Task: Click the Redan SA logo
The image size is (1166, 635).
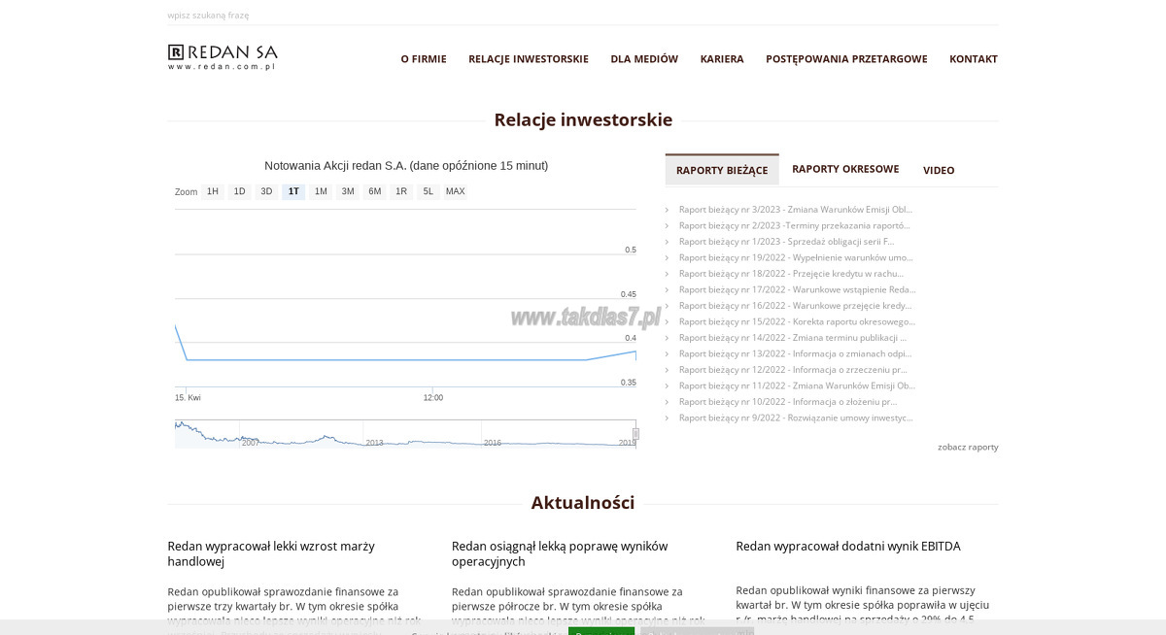Action: (223, 56)
